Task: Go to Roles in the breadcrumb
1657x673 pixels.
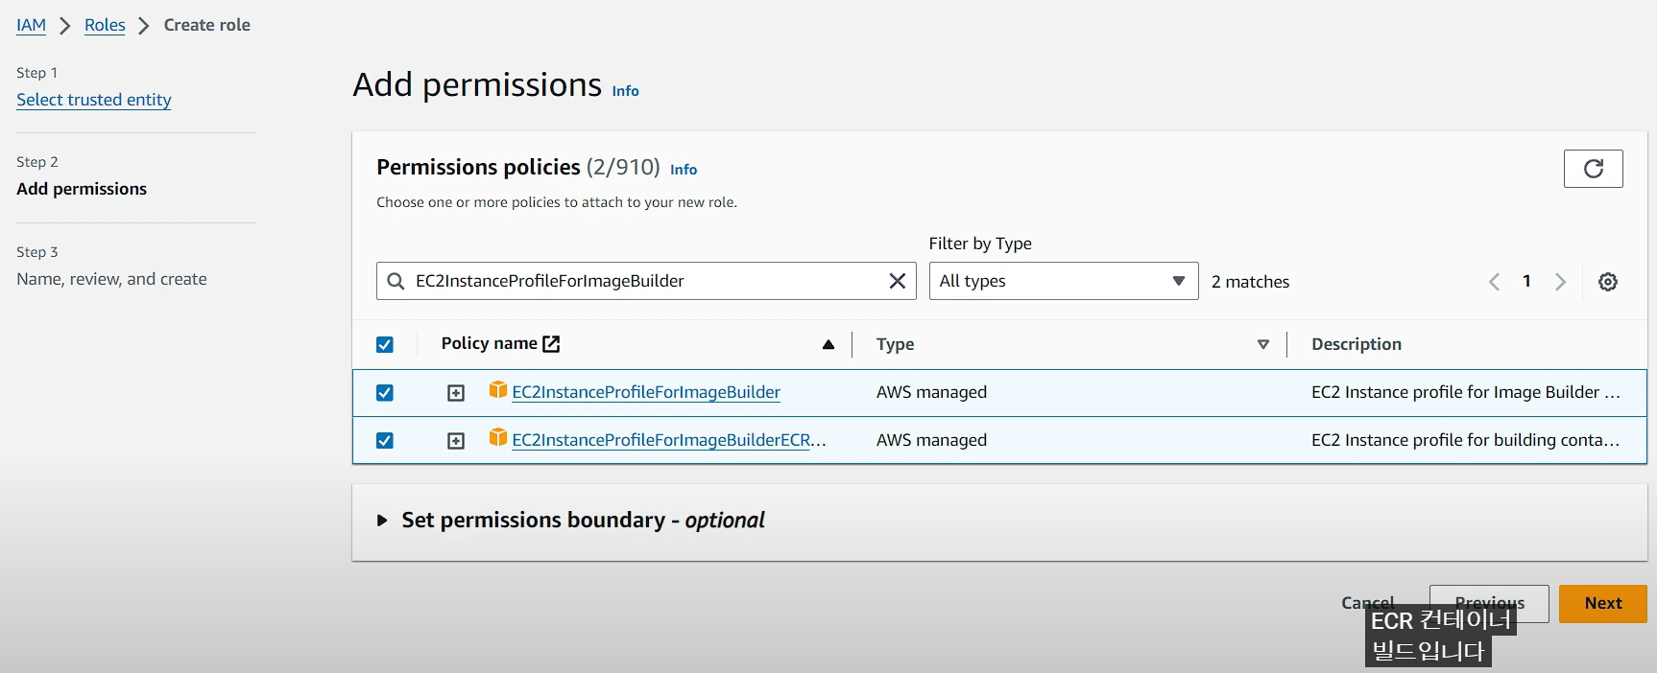Action: (x=105, y=25)
